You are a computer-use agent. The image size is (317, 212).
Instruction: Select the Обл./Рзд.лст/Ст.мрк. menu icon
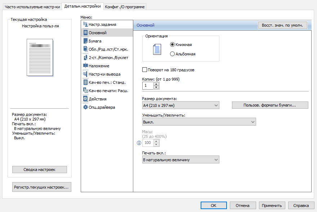pyautogui.click(x=85, y=49)
